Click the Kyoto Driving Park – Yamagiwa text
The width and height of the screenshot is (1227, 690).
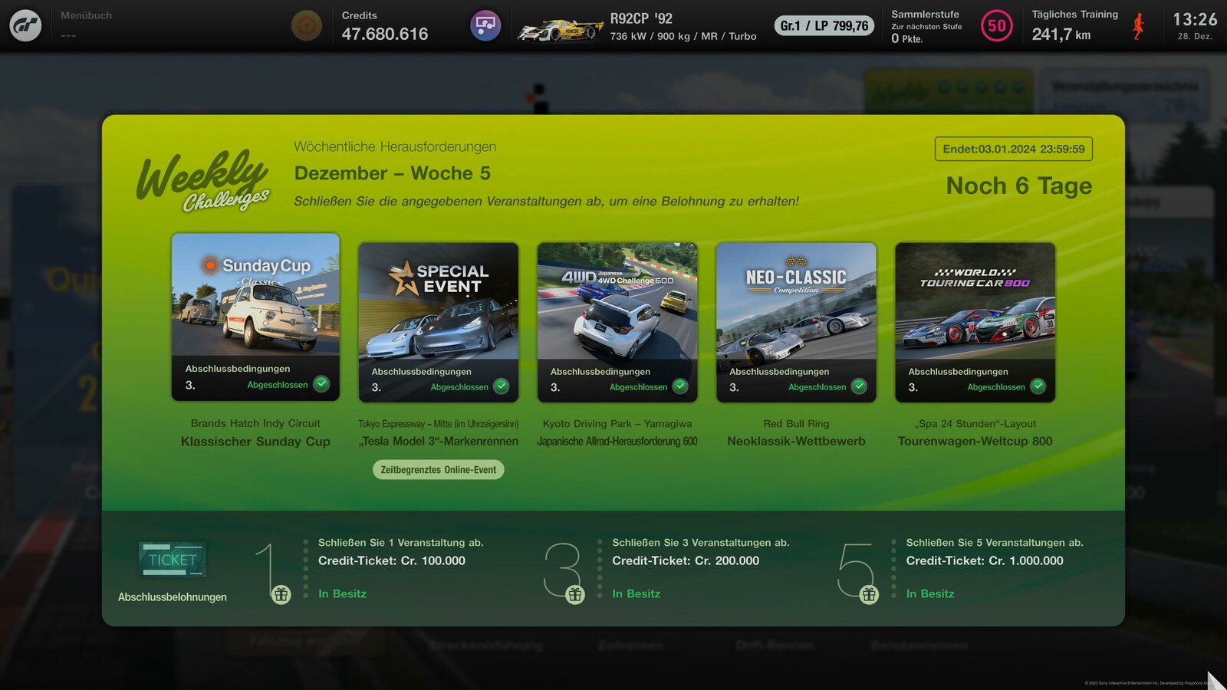617,424
